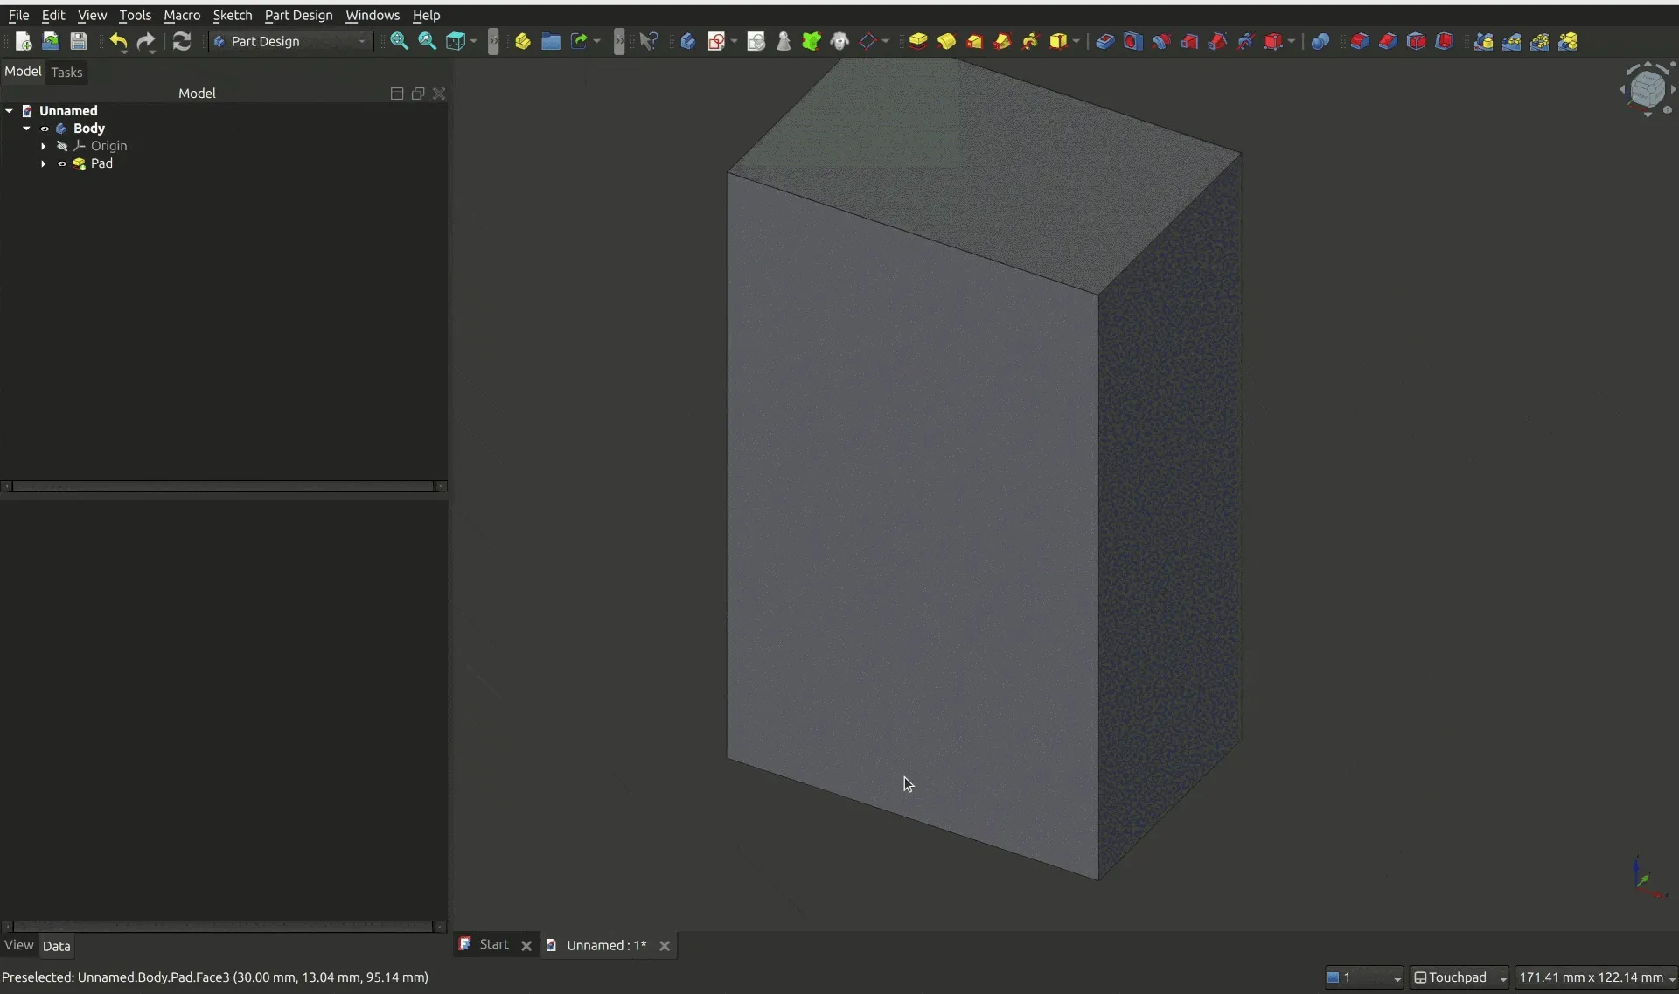Apply the Boolean operation tool

coord(1320,41)
